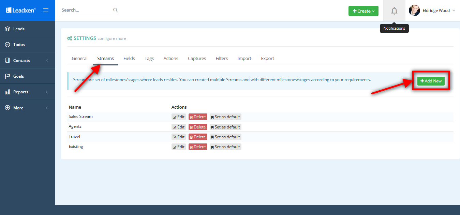Click the Reports bar chart icon
The height and width of the screenshot is (215, 460).
pyautogui.click(x=8, y=92)
